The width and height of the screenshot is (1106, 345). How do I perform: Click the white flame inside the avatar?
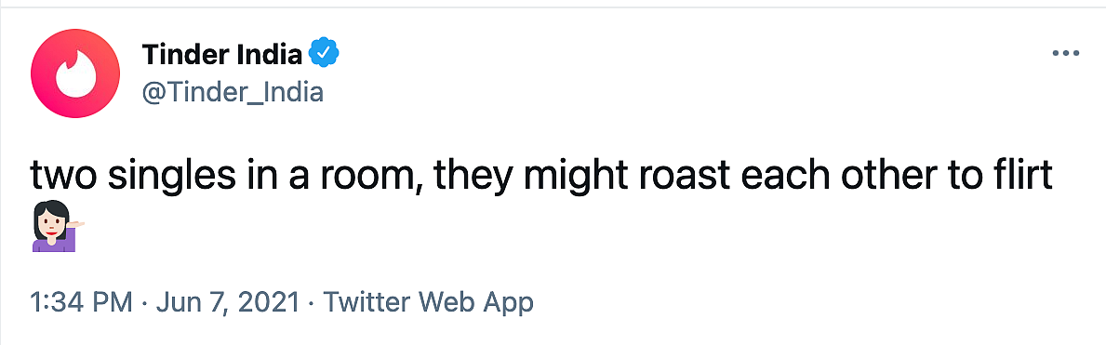(75, 74)
